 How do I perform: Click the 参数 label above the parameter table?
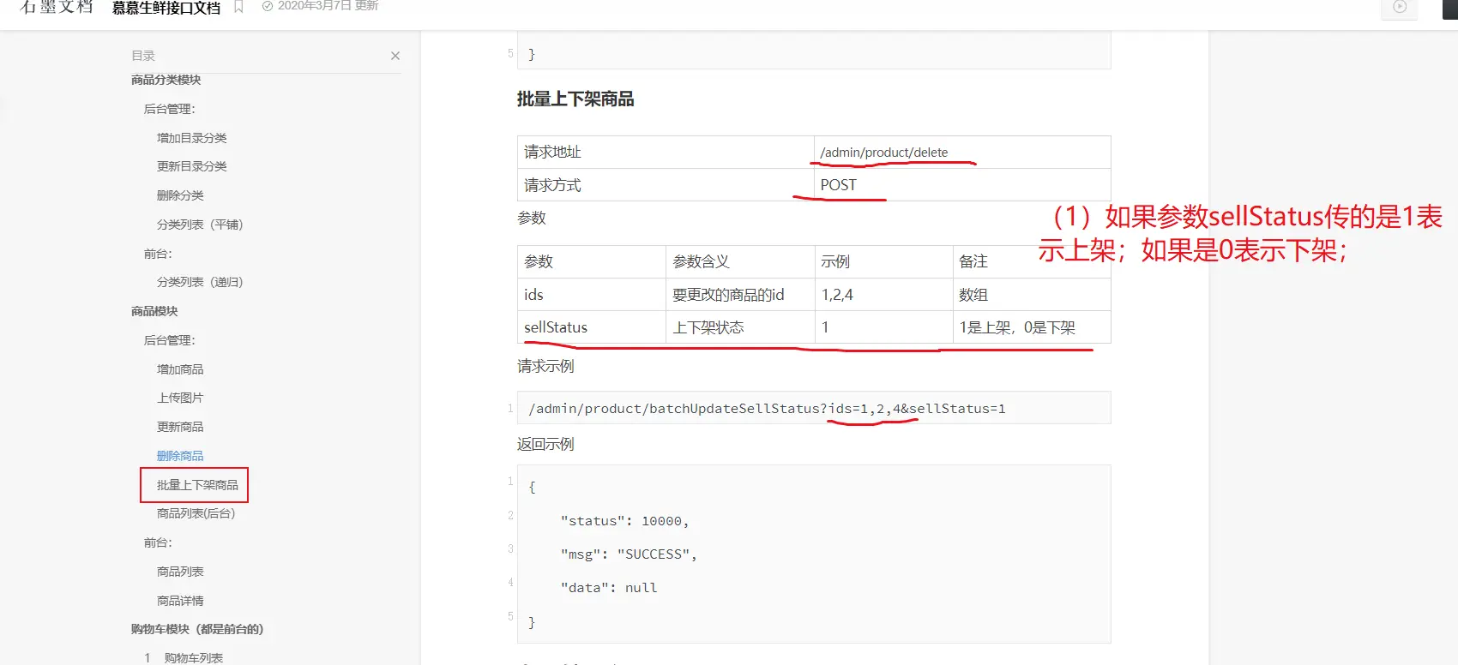(x=532, y=219)
